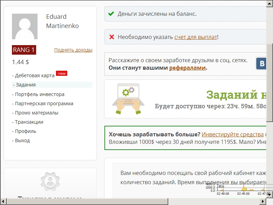Viewport: 273px width, 205px height.
Task: Open the 'Инвестируйте средства' link
Action: [x=233, y=134]
